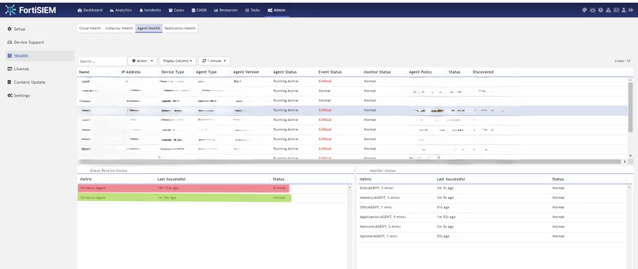The height and width of the screenshot is (269, 638).
Task: Go to the Dashboard menu
Action: 90,10
